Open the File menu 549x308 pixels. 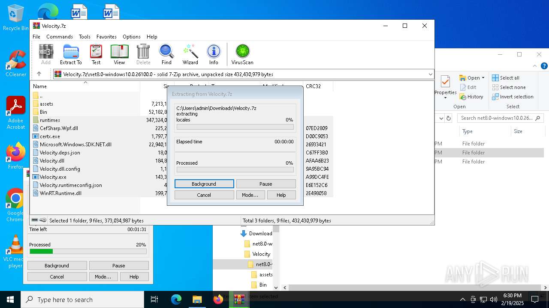tap(36, 37)
